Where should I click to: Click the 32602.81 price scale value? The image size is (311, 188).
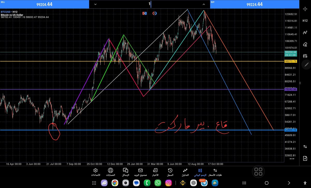[291, 155]
